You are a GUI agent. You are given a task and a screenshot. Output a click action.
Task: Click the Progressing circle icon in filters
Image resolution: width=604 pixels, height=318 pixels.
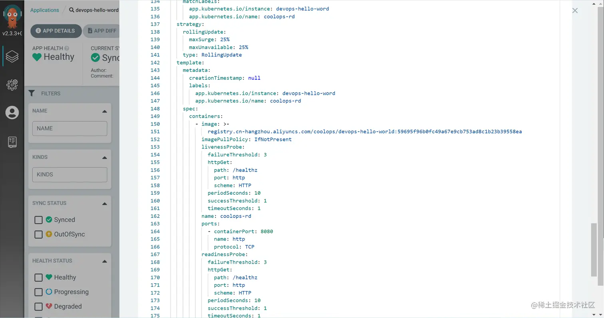pyautogui.click(x=49, y=292)
